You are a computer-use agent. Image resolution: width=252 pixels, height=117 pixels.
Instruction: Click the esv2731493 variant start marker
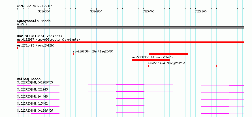click(x=17, y=48)
